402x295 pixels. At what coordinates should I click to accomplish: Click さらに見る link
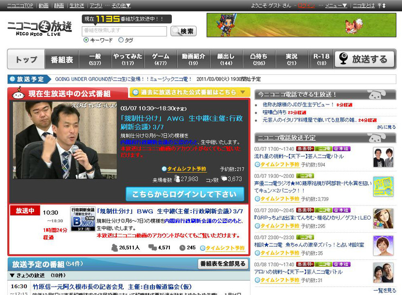pos(386,127)
